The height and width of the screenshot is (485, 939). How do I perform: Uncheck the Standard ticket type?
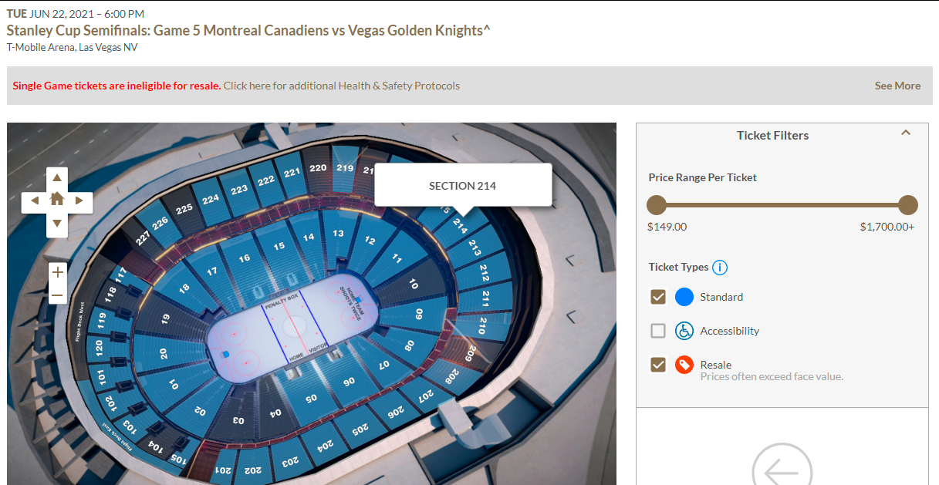658,297
